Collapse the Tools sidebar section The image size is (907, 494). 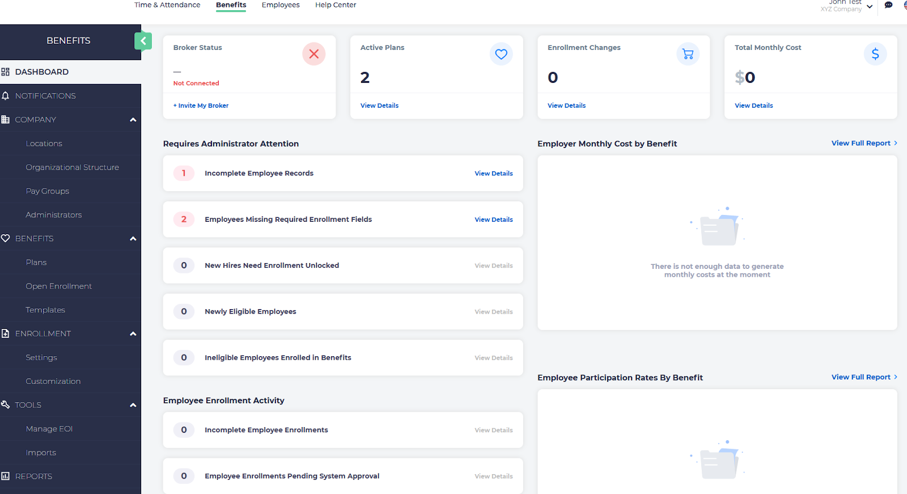(133, 405)
